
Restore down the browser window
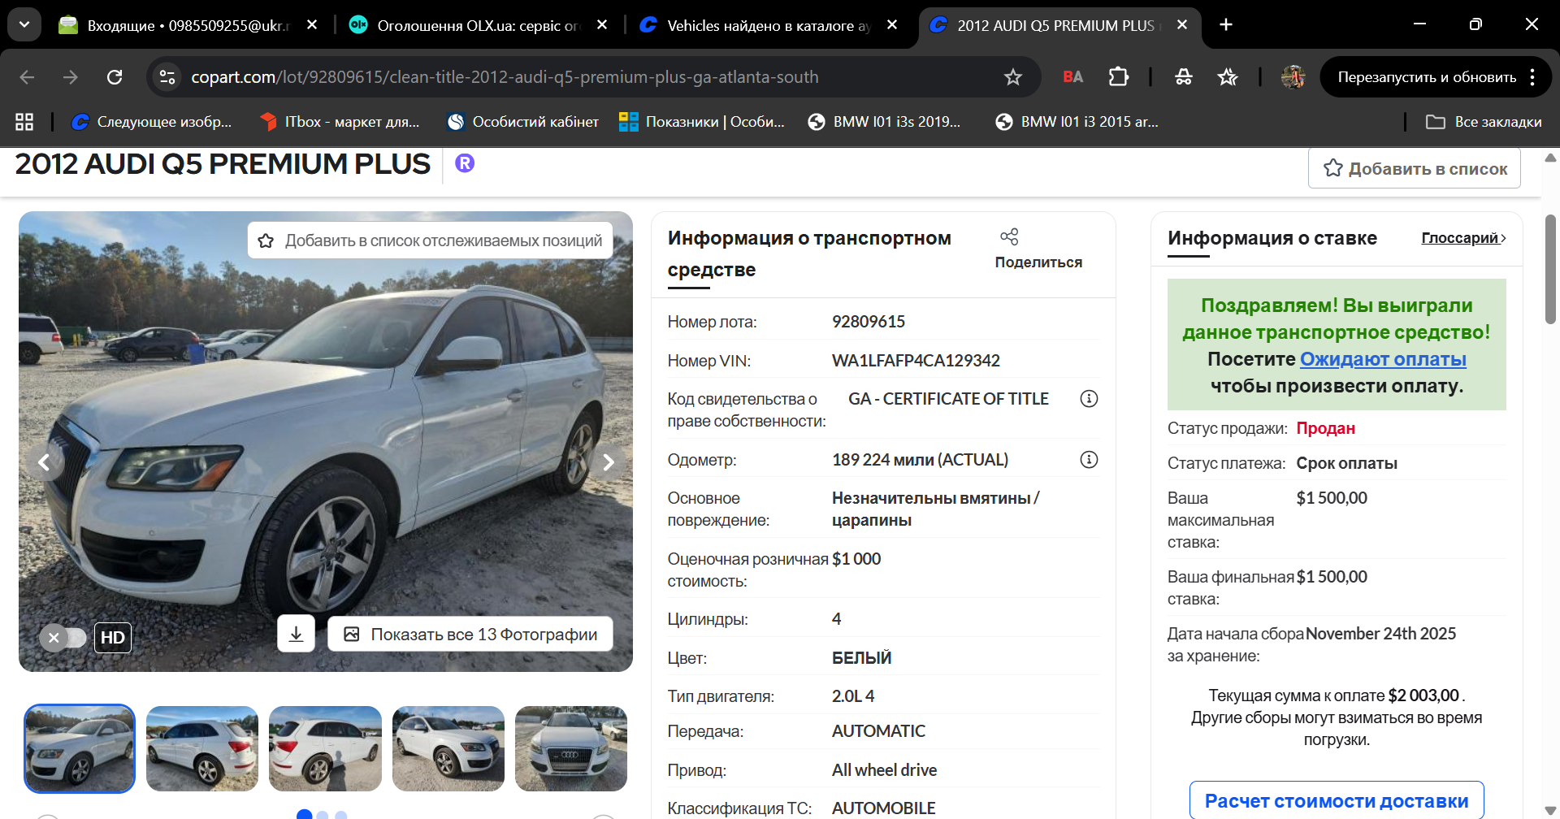[x=1475, y=24]
